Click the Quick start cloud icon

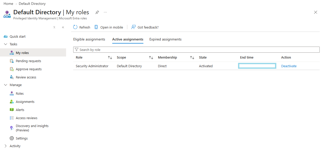point(6,36)
